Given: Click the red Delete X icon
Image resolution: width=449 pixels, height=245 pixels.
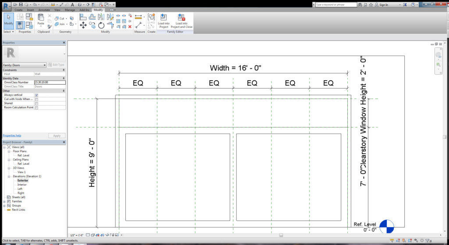Looking at the screenshot, I should [130, 26].
